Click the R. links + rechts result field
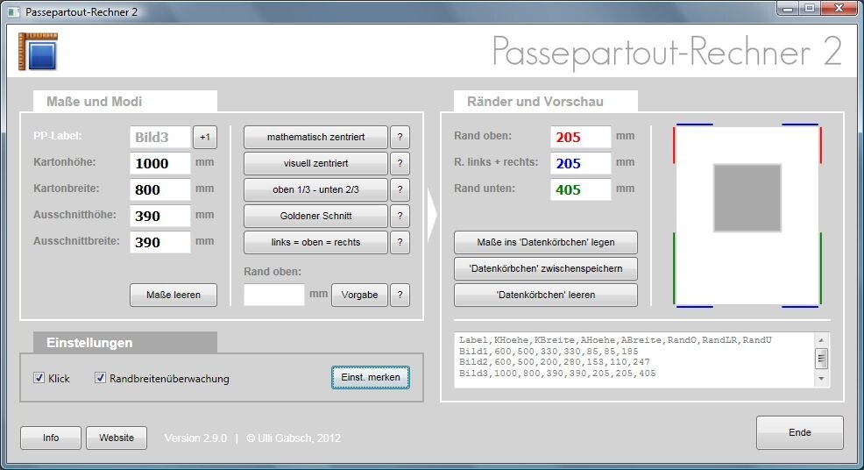This screenshot has width=864, height=470. [x=581, y=163]
